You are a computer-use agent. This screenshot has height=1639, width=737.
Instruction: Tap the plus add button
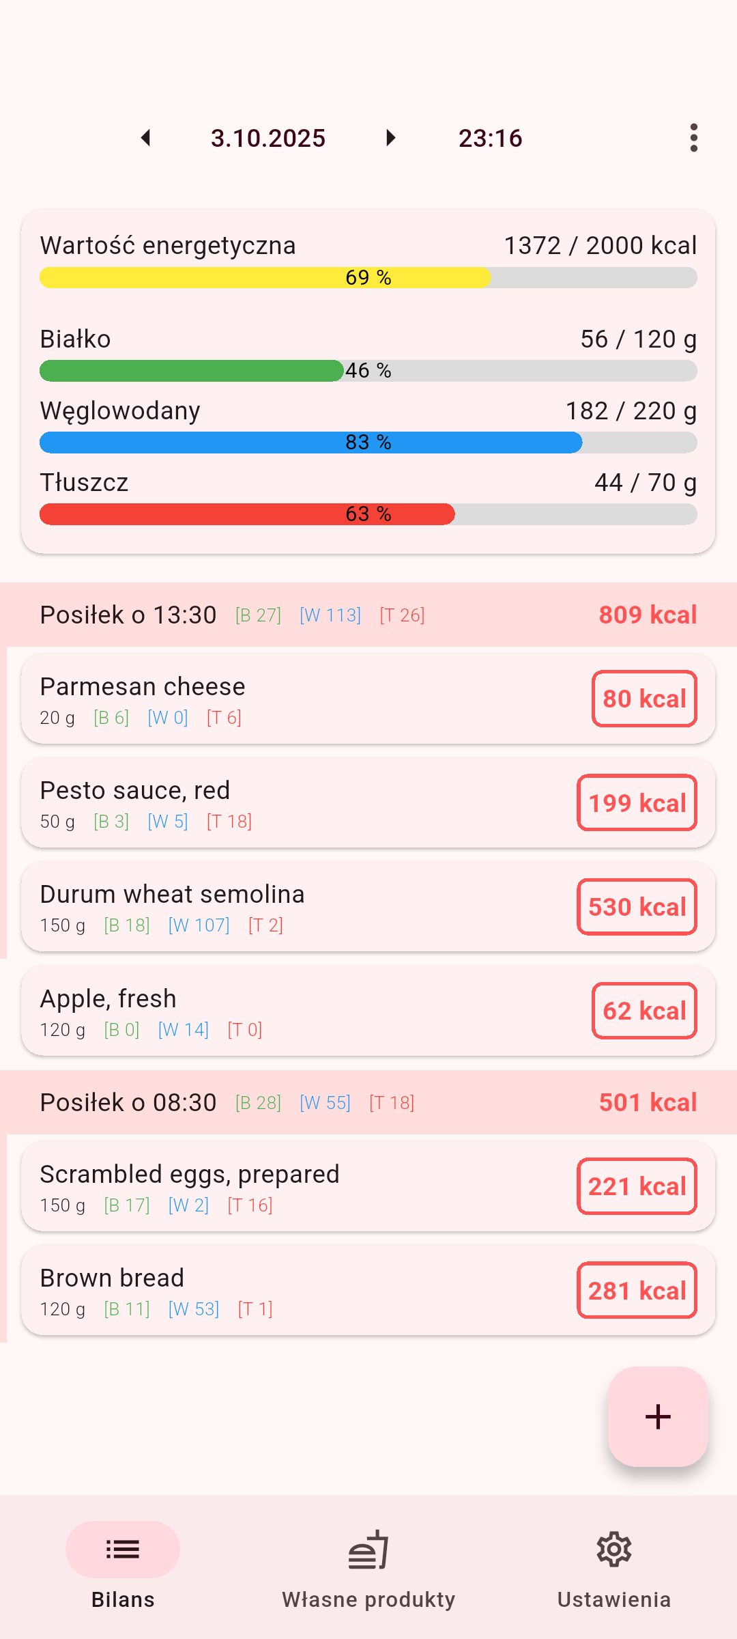pos(658,1416)
